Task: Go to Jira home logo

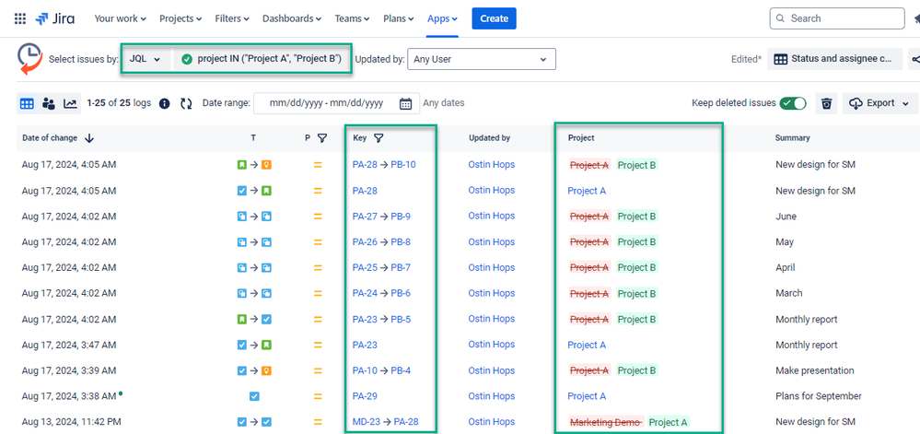Action: (x=54, y=18)
